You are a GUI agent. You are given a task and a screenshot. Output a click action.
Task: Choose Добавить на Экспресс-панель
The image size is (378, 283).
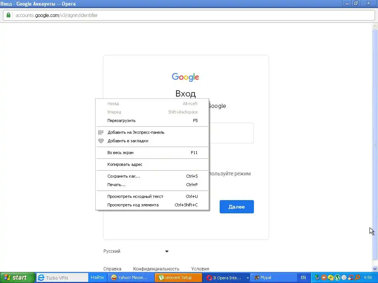(x=152, y=132)
